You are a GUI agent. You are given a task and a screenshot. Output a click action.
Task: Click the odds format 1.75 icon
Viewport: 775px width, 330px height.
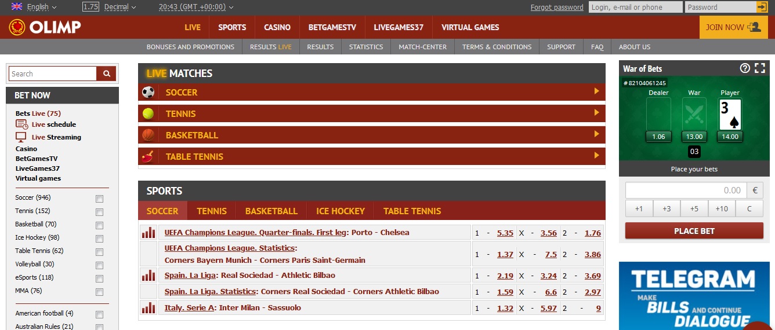pyautogui.click(x=90, y=7)
